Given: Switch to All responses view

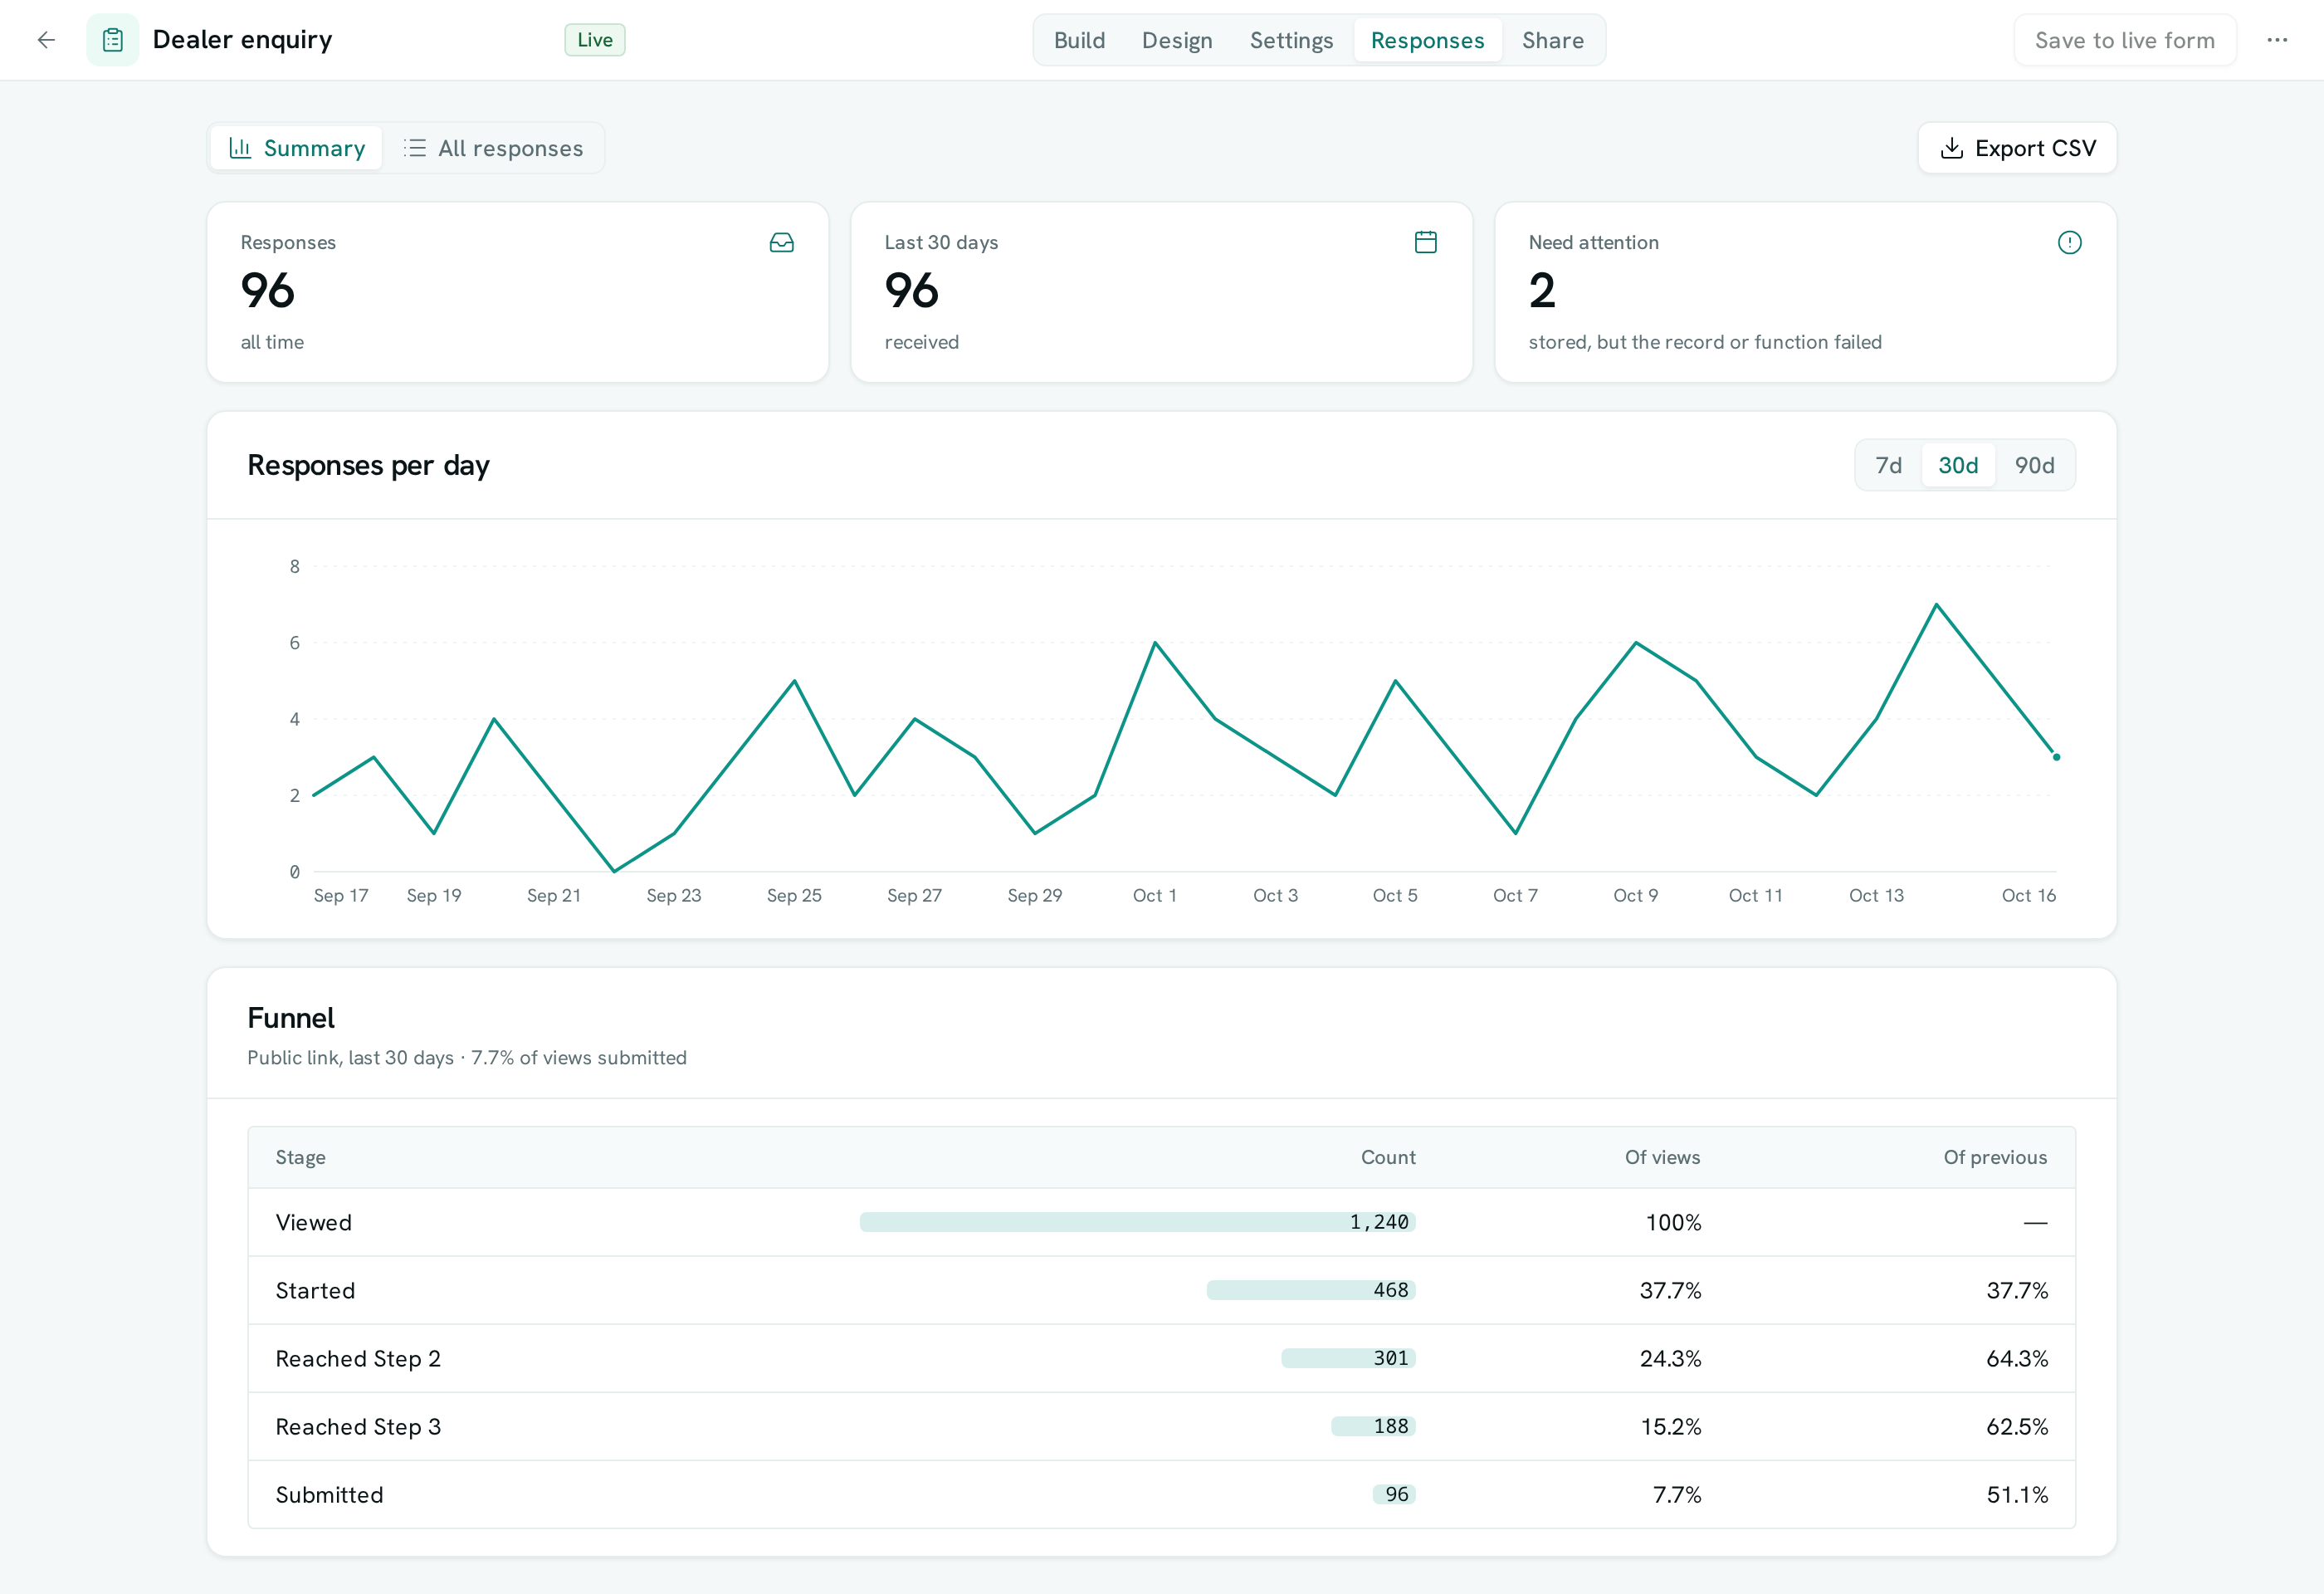Looking at the screenshot, I should (x=493, y=148).
